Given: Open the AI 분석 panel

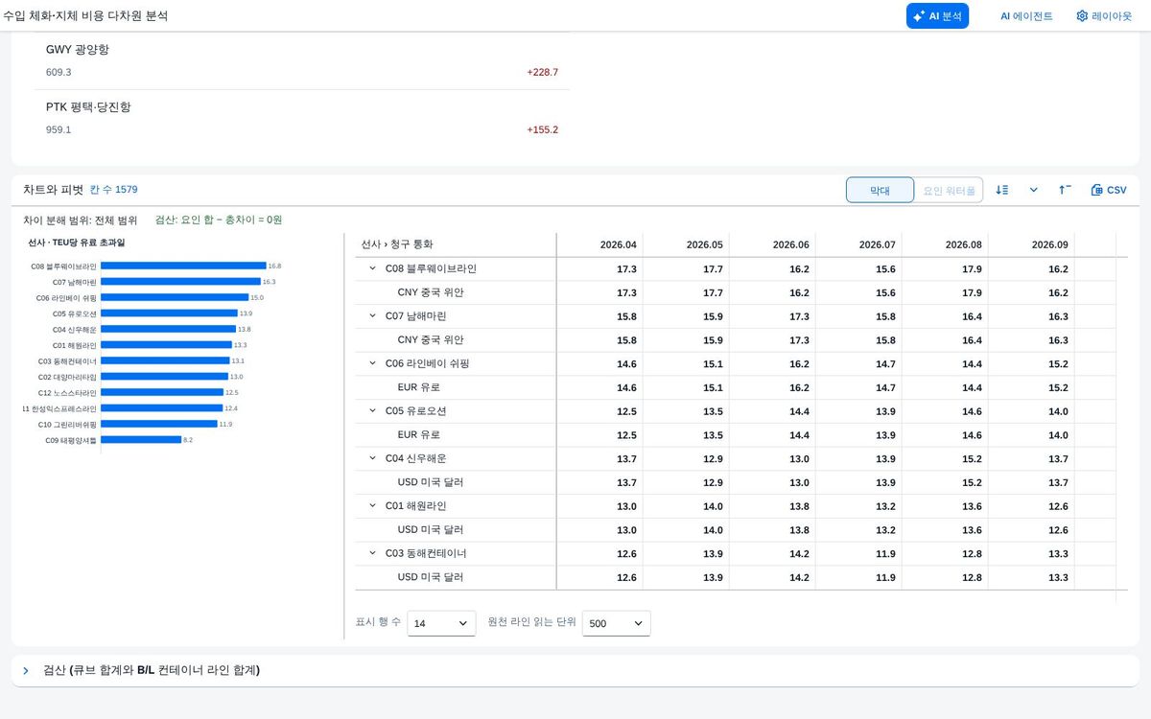Looking at the screenshot, I should click(937, 16).
